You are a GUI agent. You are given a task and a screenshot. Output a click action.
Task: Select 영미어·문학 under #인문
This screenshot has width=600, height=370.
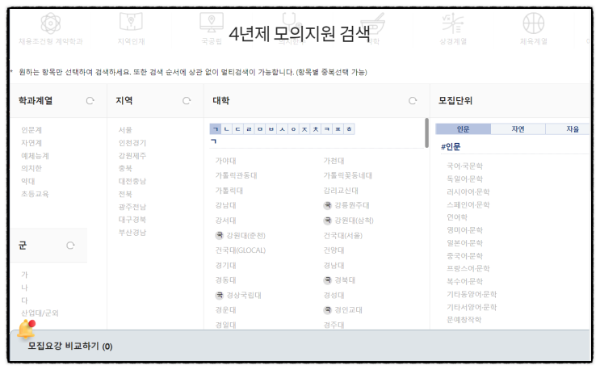pos(465,230)
